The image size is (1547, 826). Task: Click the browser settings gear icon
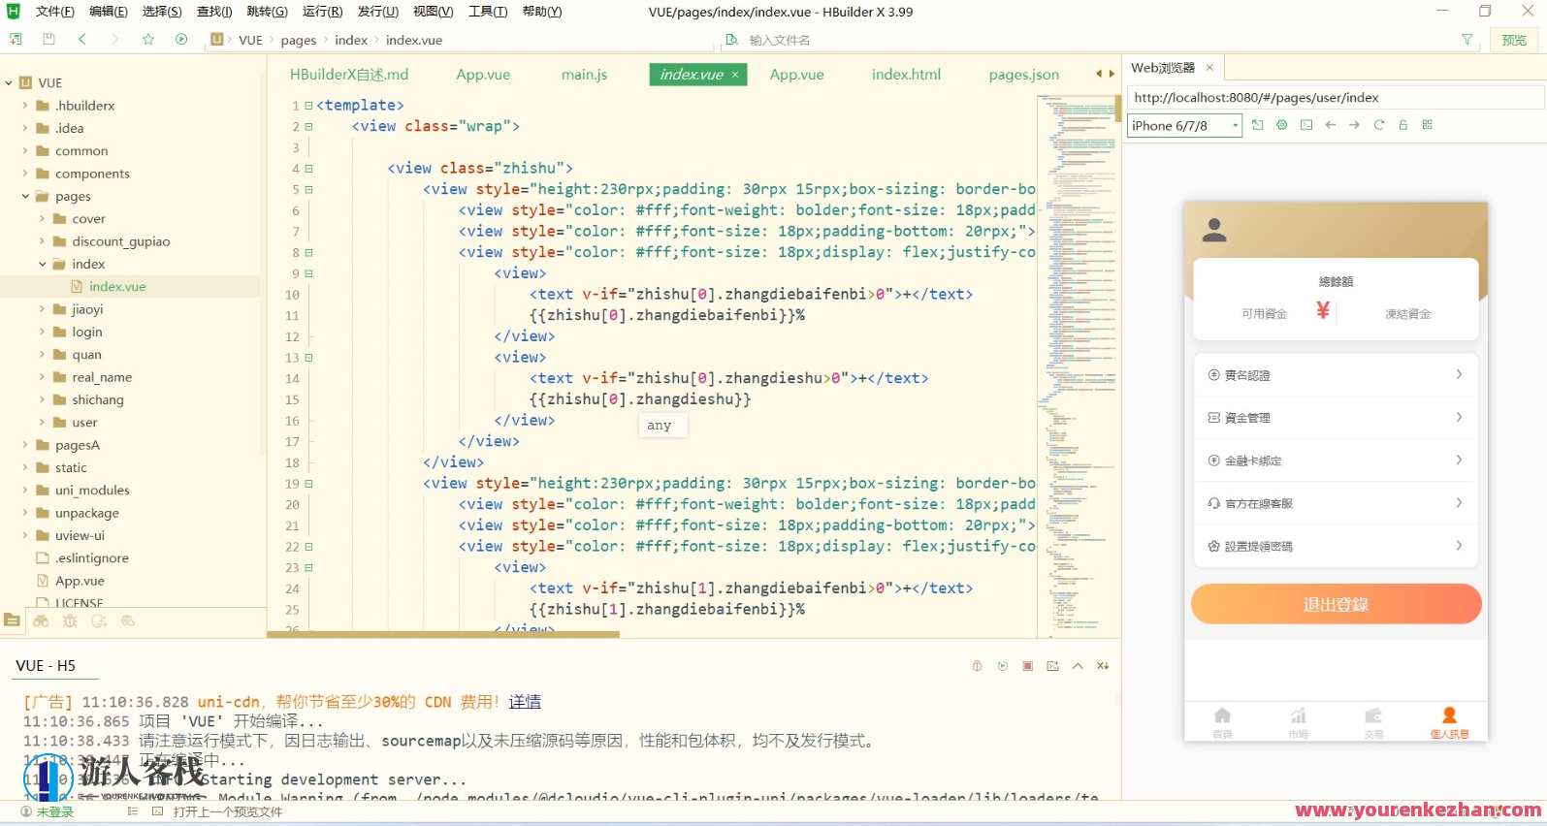click(x=1282, y=125)
